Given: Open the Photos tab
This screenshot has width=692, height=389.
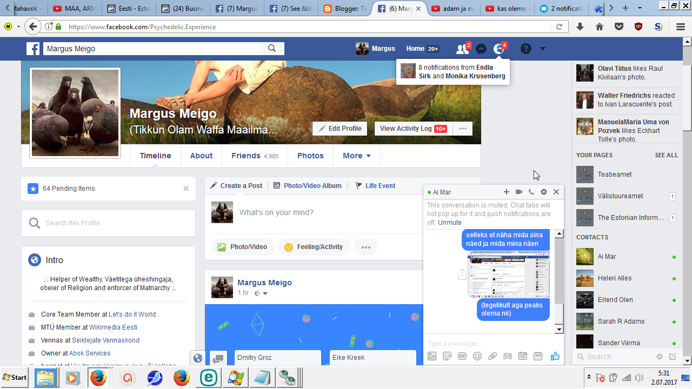Looking at the screenshot, I should (x=310, y=156).
